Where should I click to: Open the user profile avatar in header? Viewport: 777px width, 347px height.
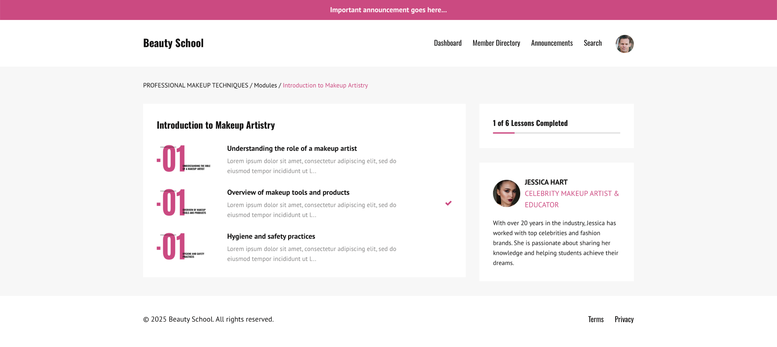[624, 44]
